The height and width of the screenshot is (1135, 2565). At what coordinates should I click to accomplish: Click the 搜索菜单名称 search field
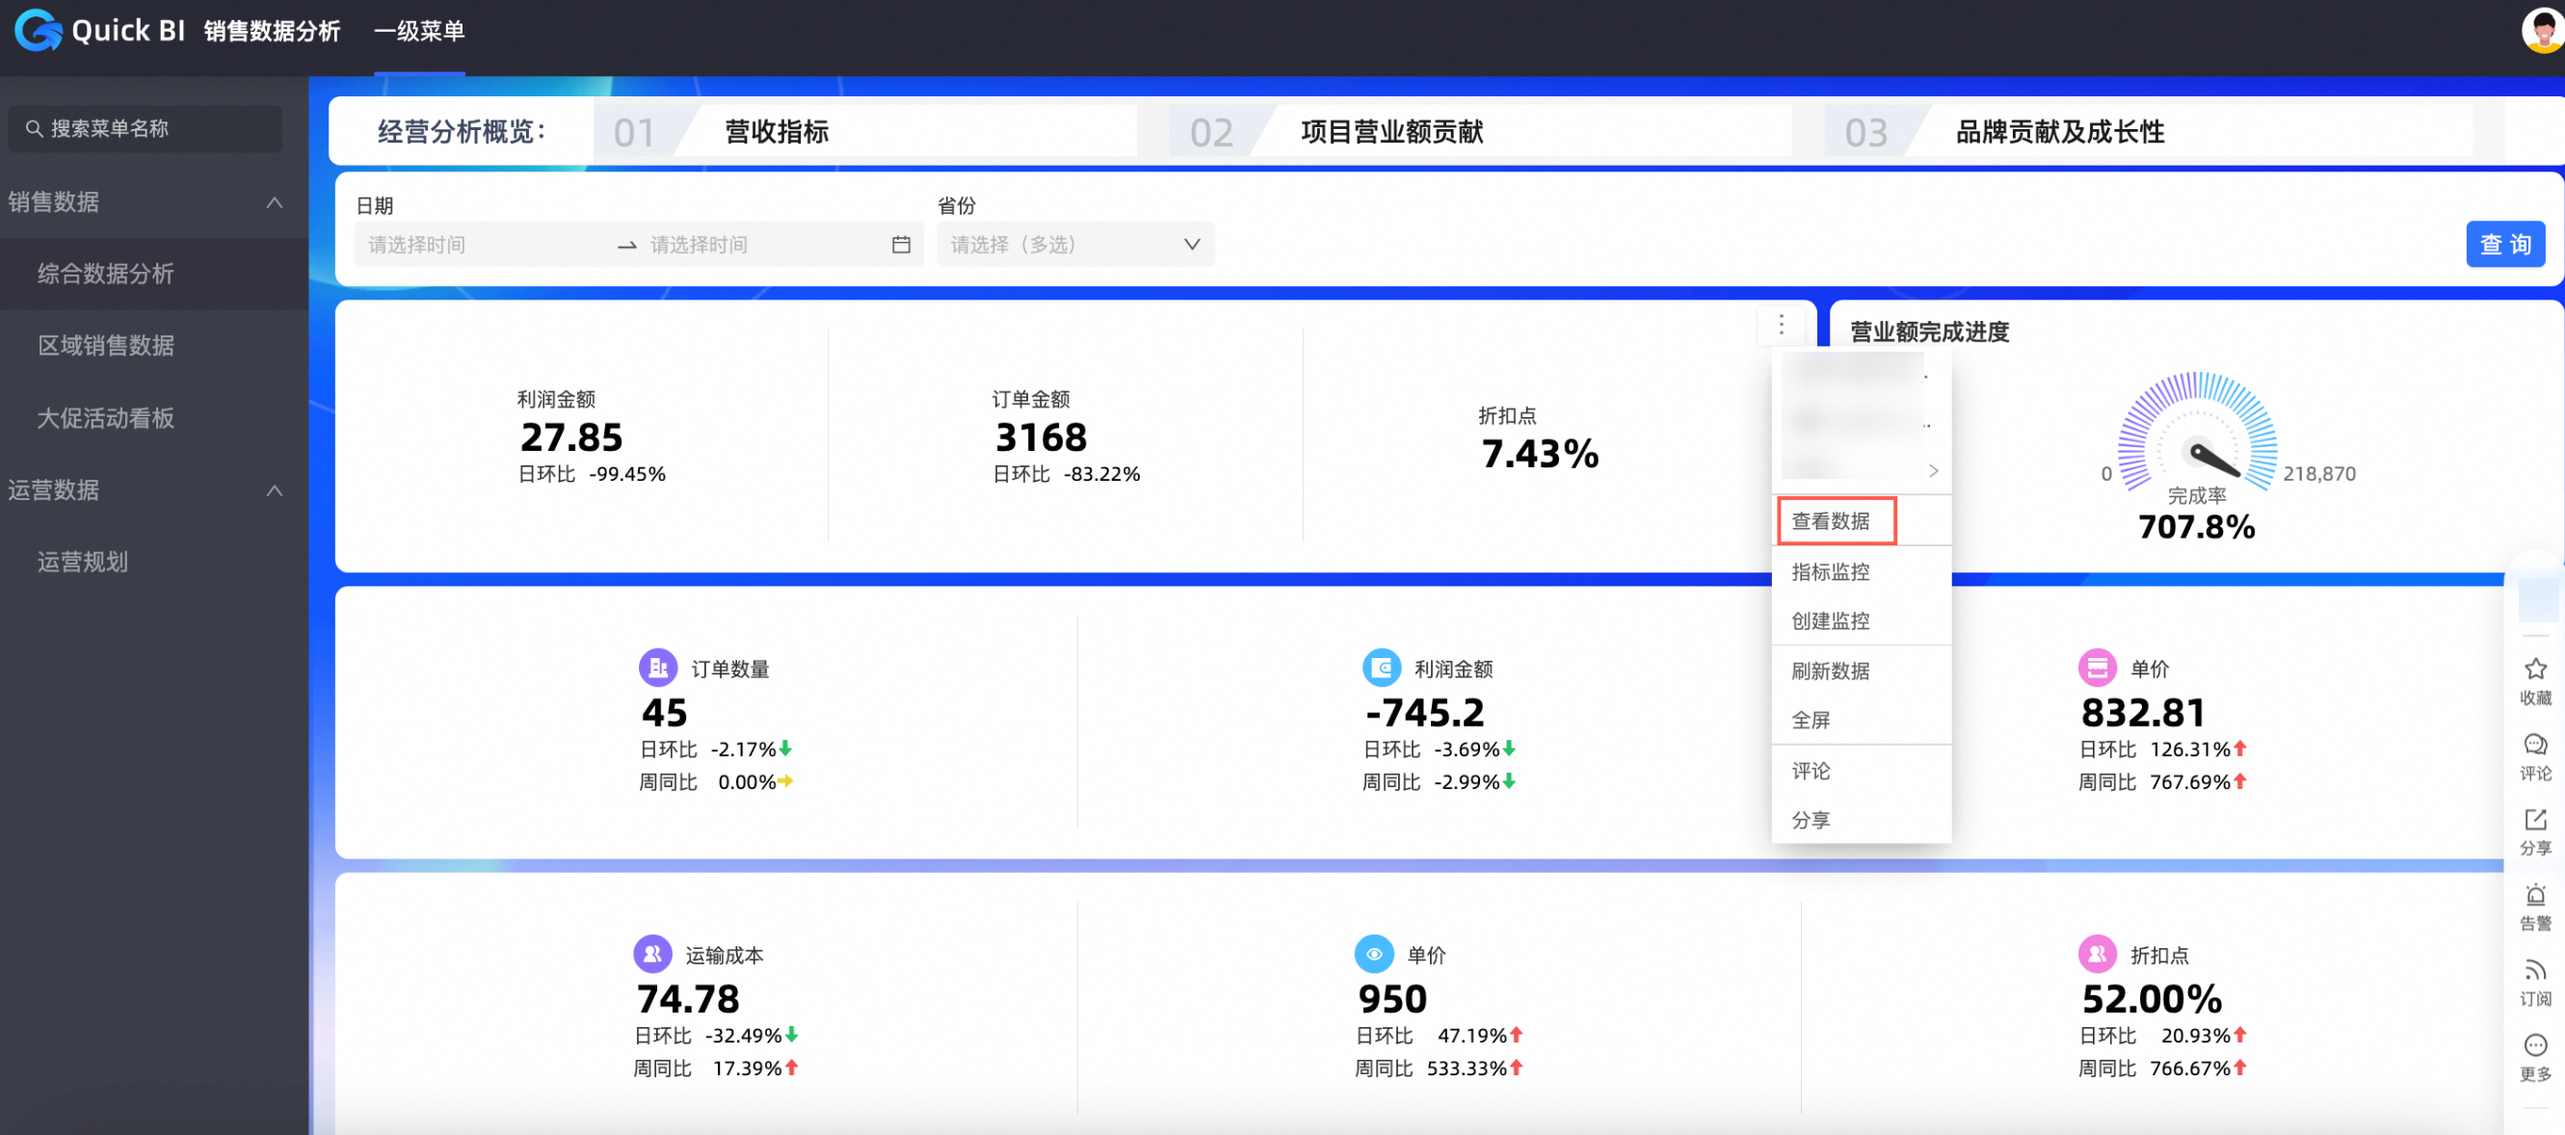point(145,128)
